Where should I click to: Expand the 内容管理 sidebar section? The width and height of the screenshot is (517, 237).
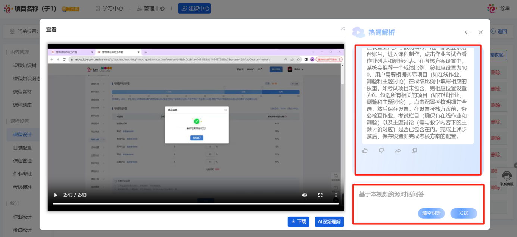[19, 51]
